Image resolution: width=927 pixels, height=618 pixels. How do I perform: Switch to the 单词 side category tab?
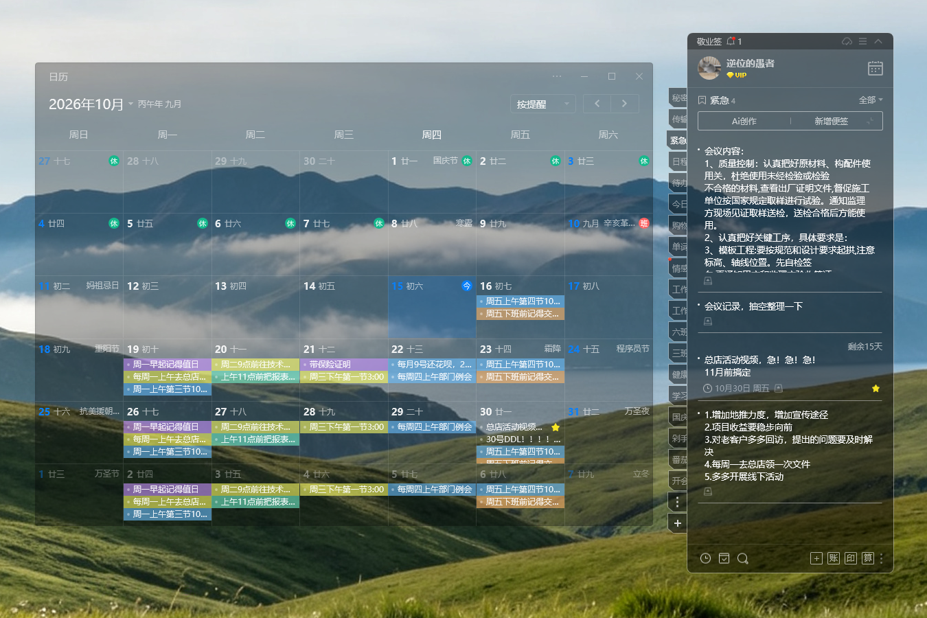[x=678, y=247]
